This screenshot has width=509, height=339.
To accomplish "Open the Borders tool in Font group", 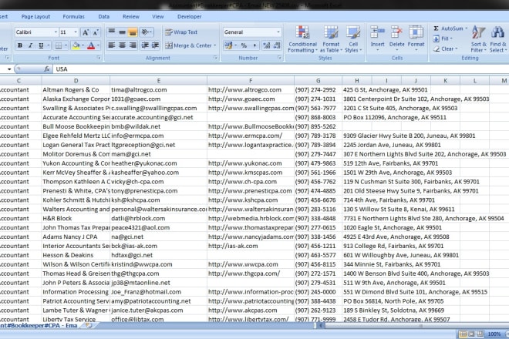I will 59,45.
